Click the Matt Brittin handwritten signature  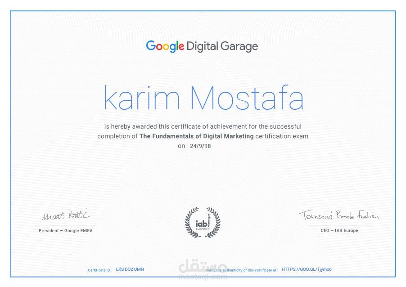[x=66, y=215]
